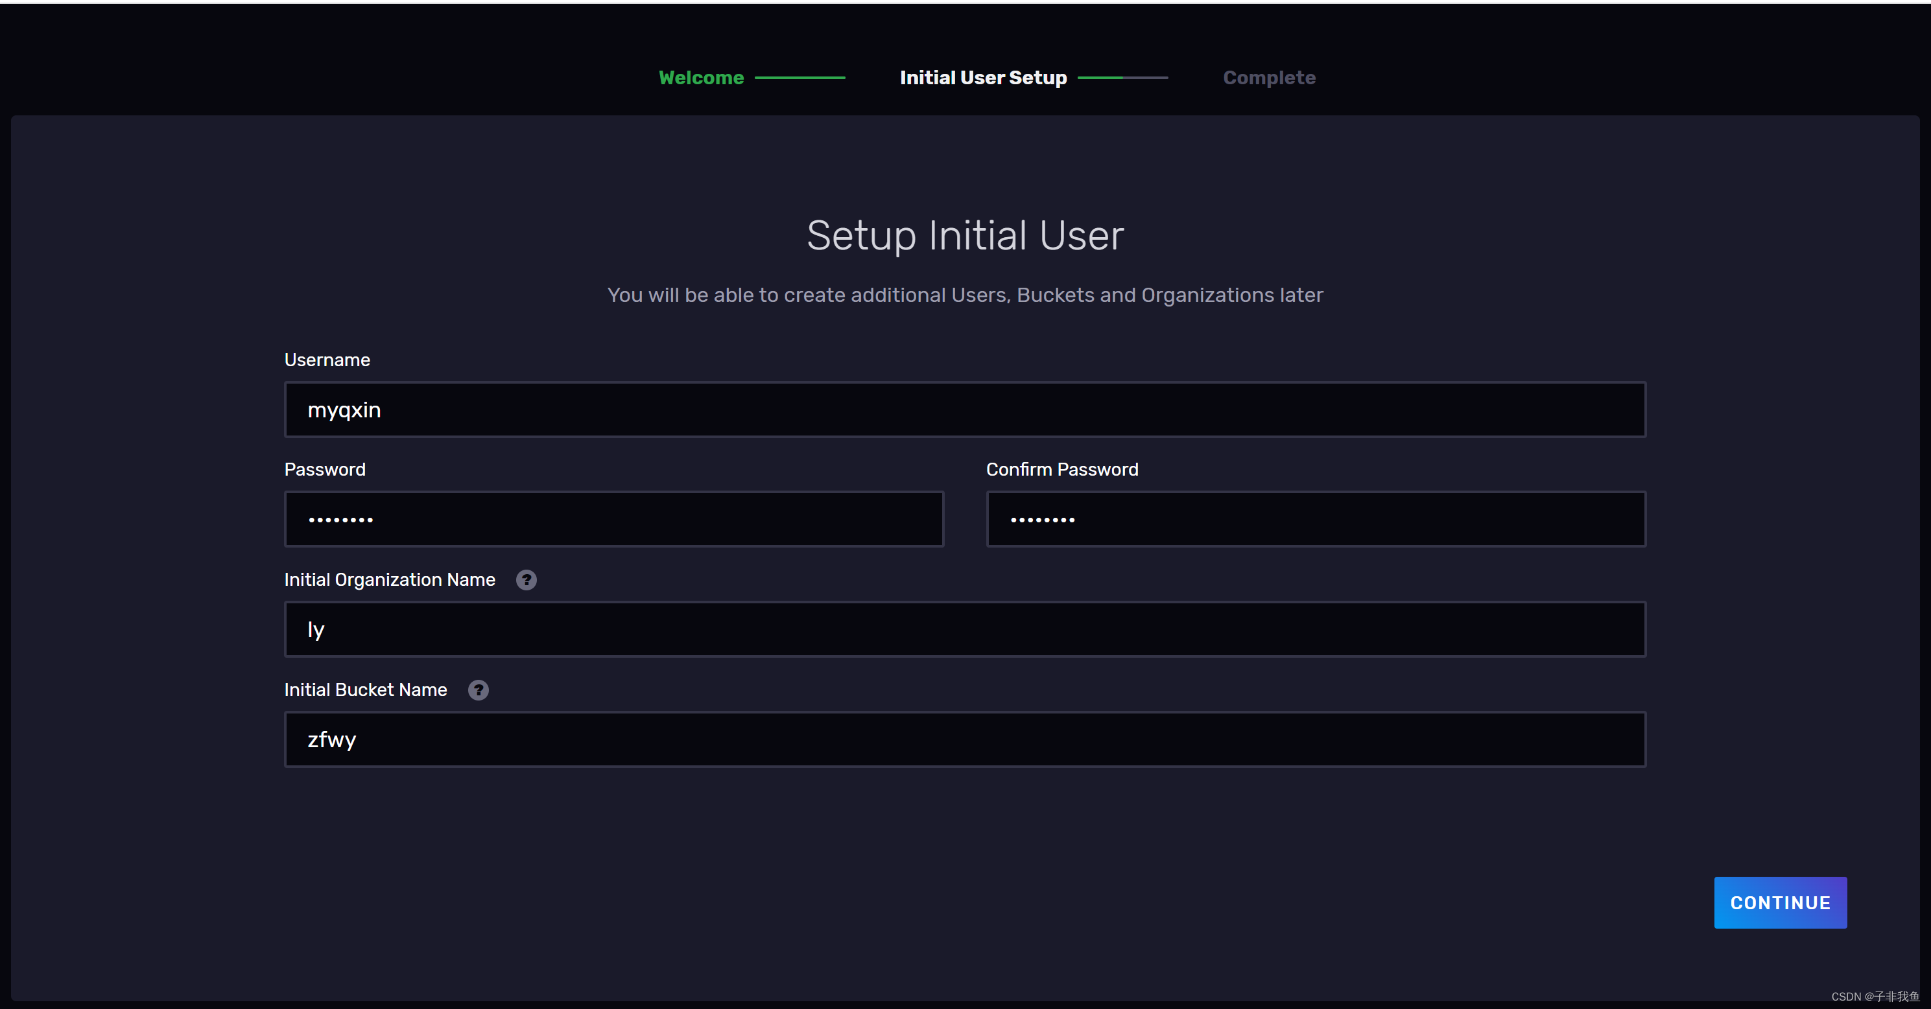Viewport: 1931px width, 1009px height.
Task: Click the Initial Organization Name label
Action: (389, 580)
